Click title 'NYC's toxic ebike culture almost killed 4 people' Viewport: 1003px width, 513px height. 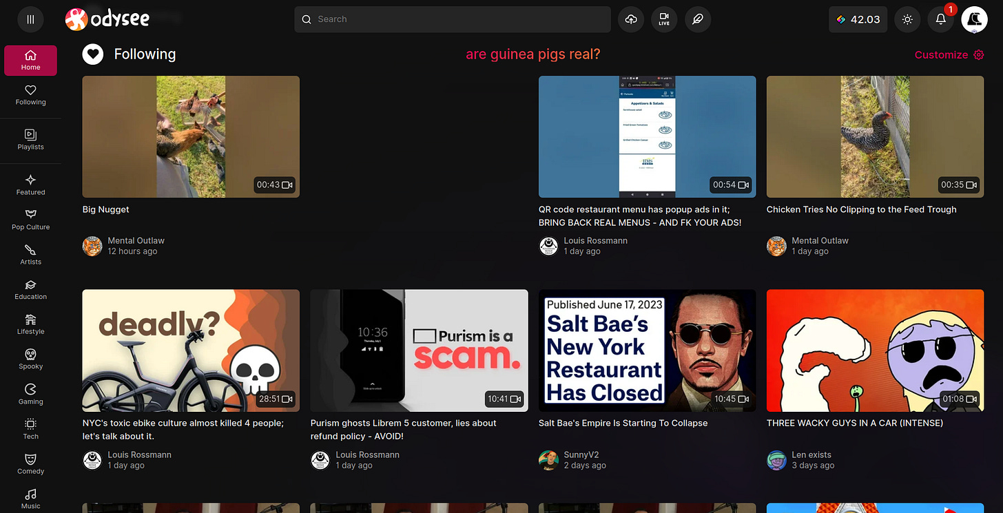click(x=183, y=430)
